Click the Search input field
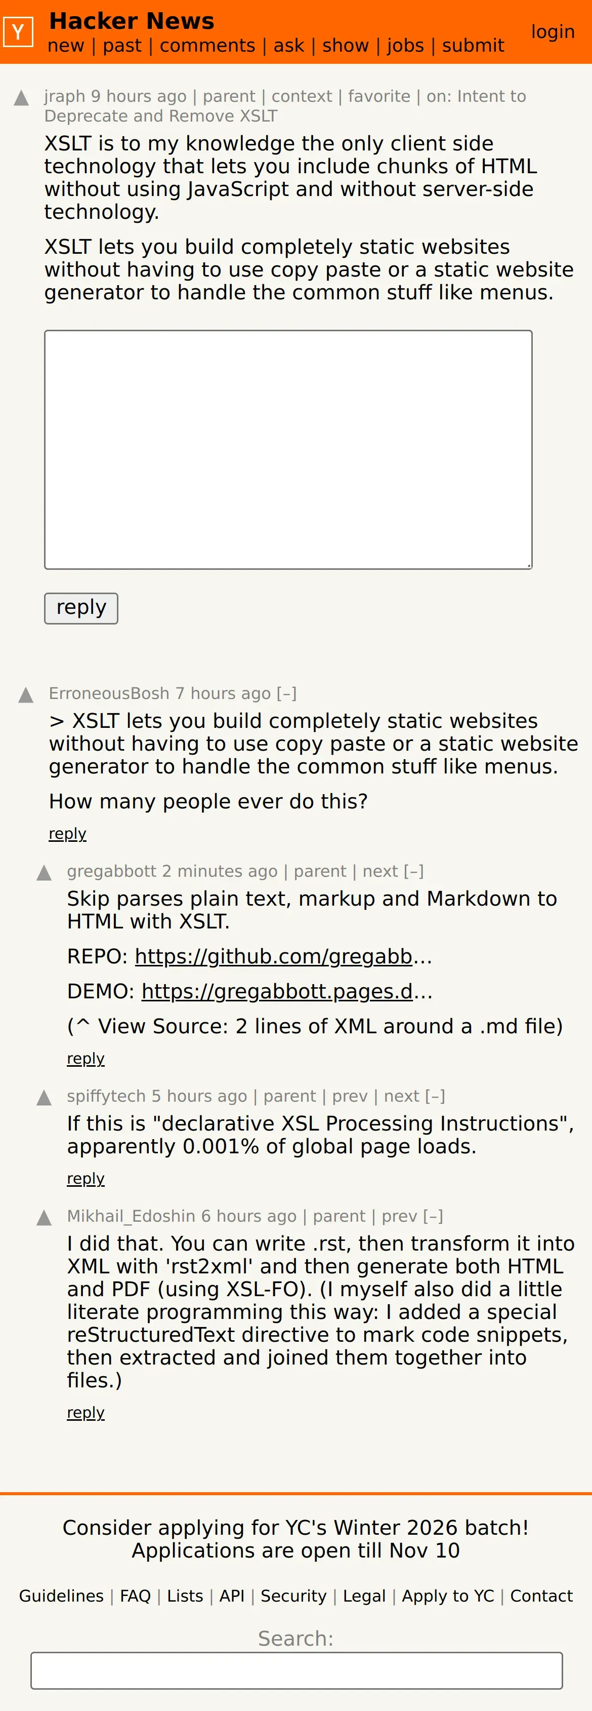The image size is (592, 1711). tap(296, 1670)
